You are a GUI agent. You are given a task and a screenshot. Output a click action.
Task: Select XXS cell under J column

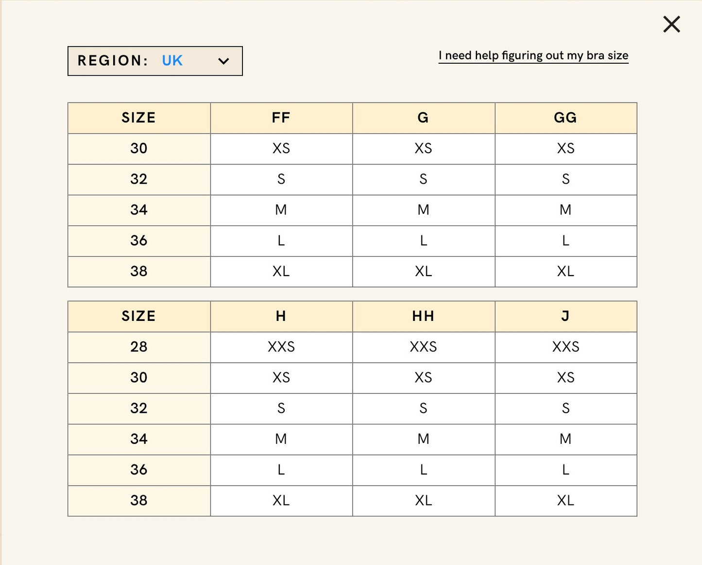pyautogui.click(x=565, y=347)
